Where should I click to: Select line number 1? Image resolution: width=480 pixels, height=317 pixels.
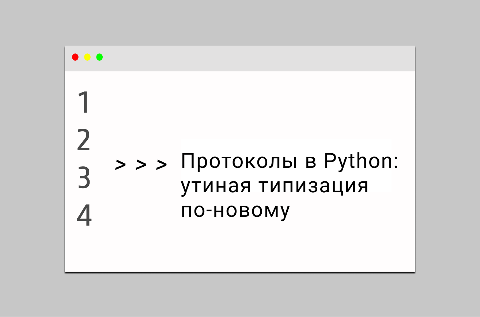[x=84, y=102]
